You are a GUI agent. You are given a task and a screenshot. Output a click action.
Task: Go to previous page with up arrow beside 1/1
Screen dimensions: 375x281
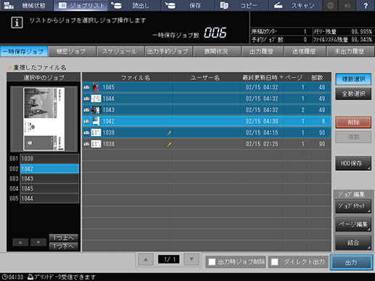pyautogui.click(x=146, y=259)
